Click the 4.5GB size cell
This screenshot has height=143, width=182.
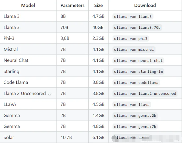click(x=98, y=104)
